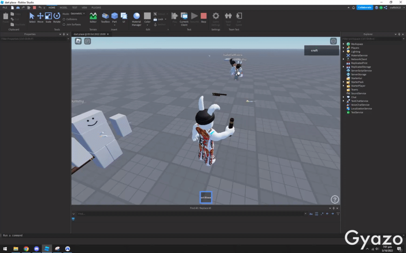Open the Roblox menu button in viewport
406x253 pixels.
78,41
